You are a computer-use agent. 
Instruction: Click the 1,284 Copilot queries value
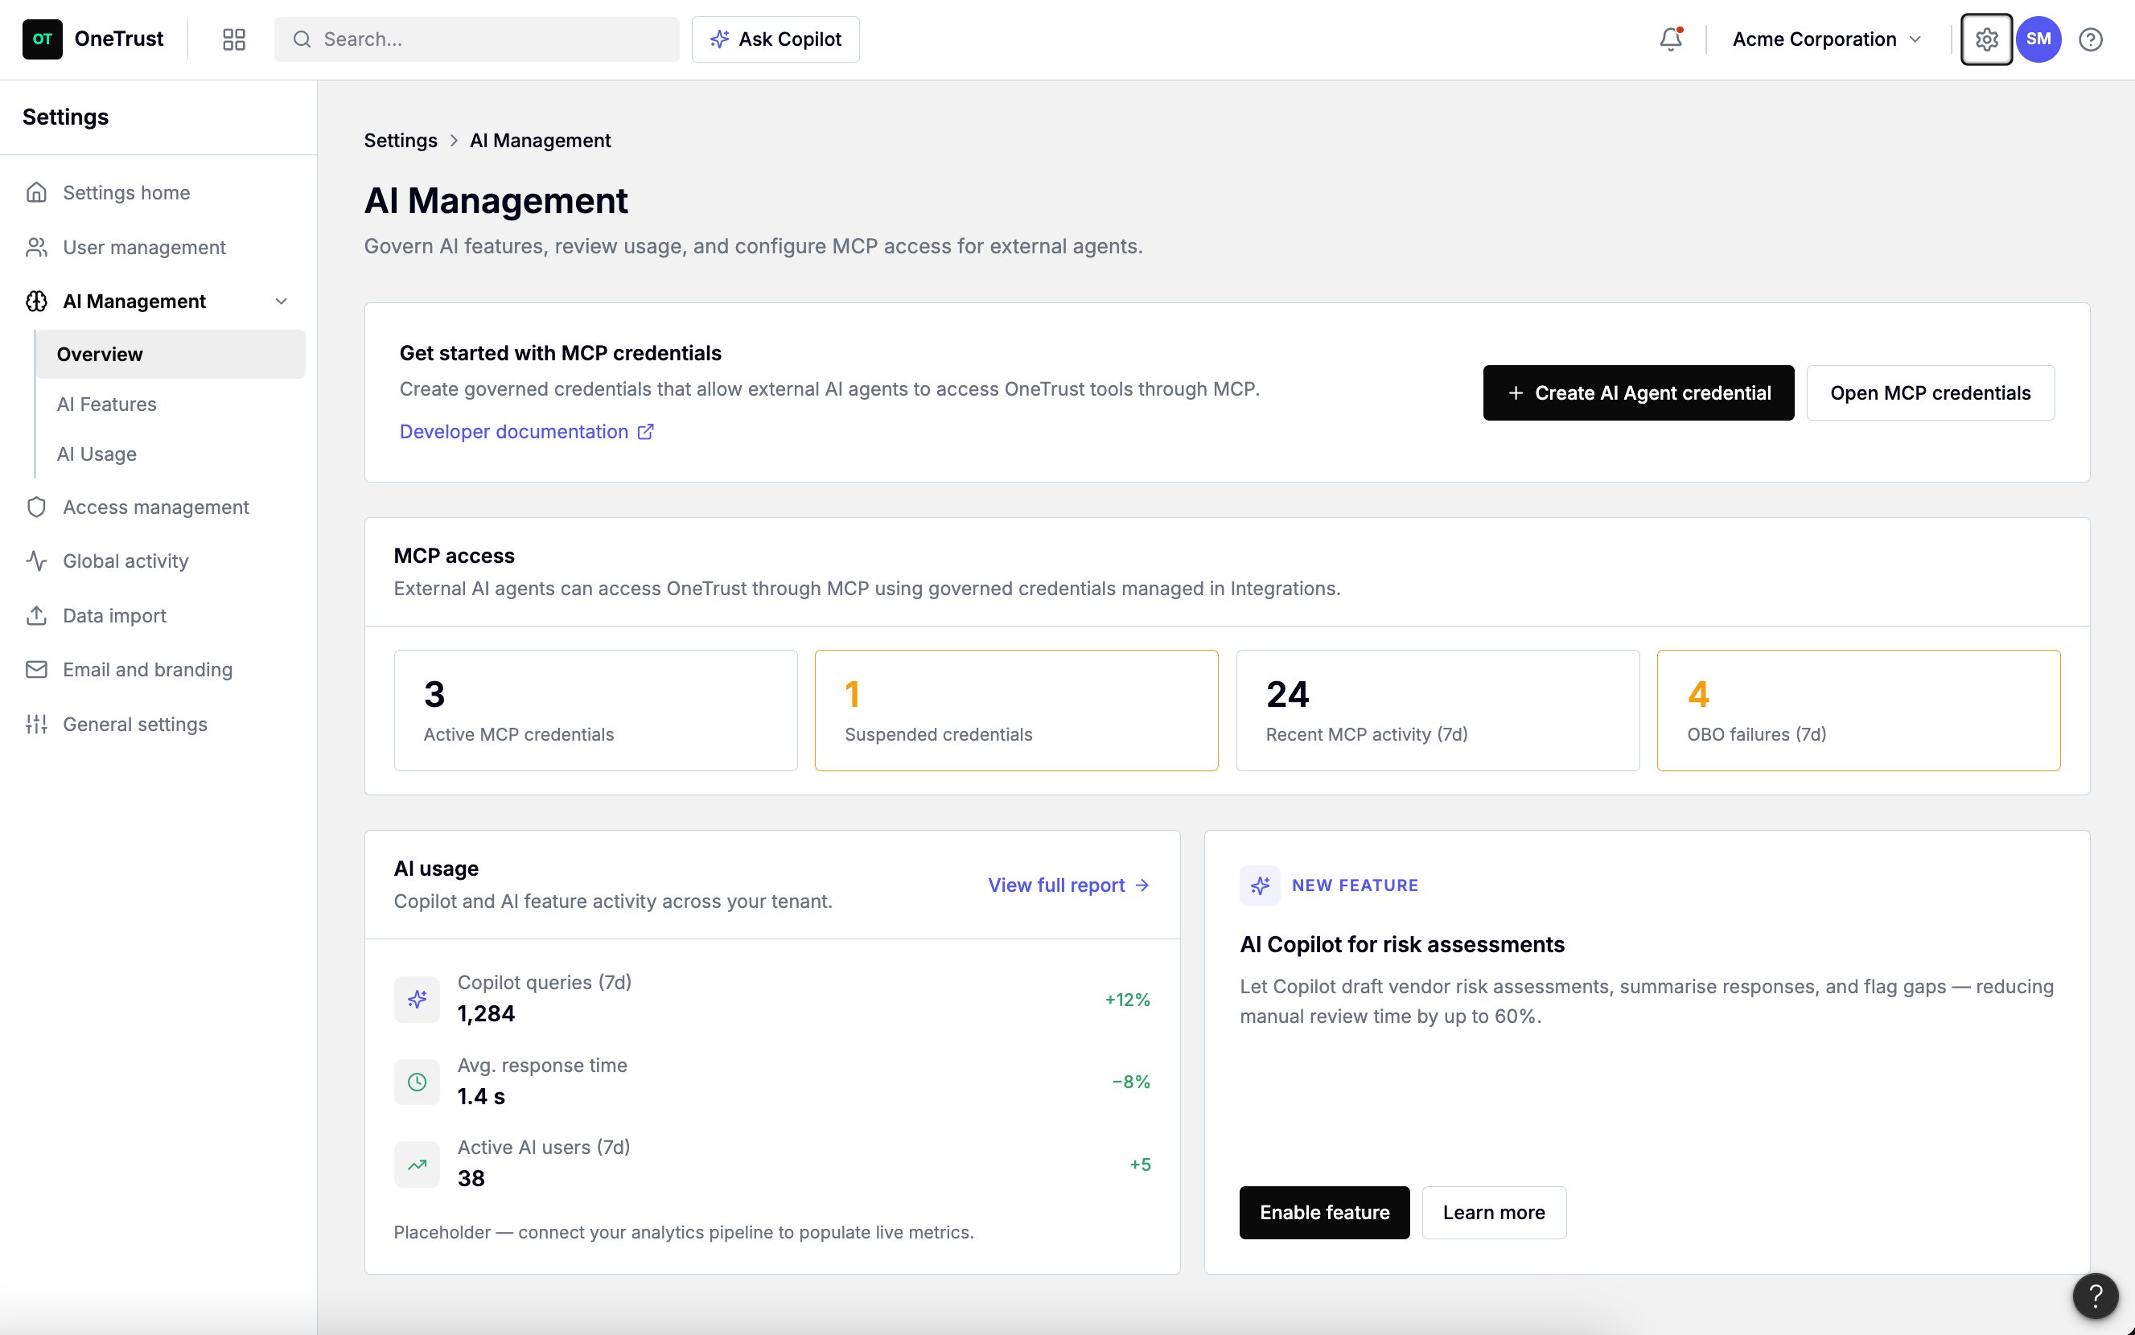pos(487,1013)
